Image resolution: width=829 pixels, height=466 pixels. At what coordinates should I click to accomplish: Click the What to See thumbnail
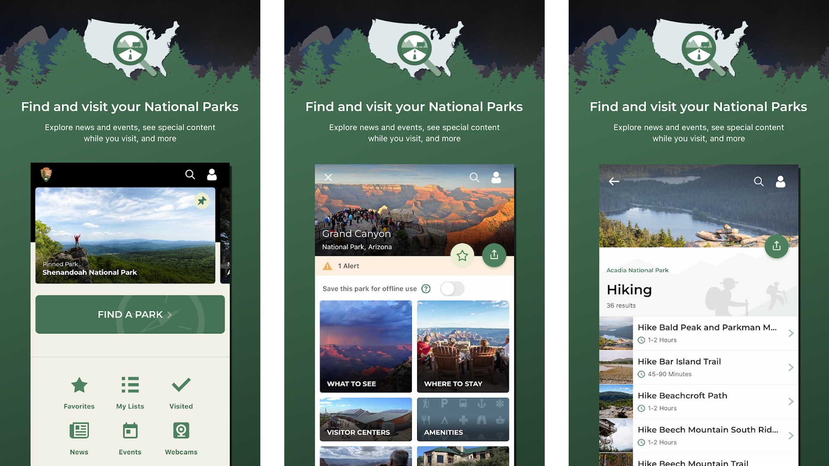364,346
